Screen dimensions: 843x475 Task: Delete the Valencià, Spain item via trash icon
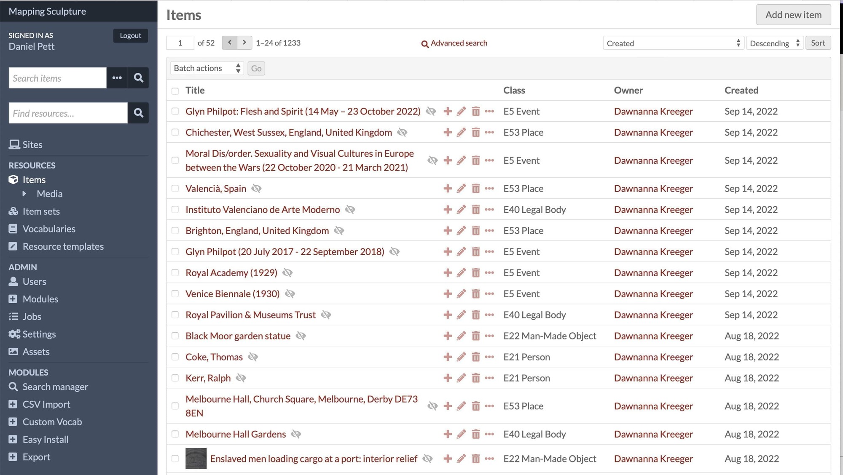tap(475, 189)
